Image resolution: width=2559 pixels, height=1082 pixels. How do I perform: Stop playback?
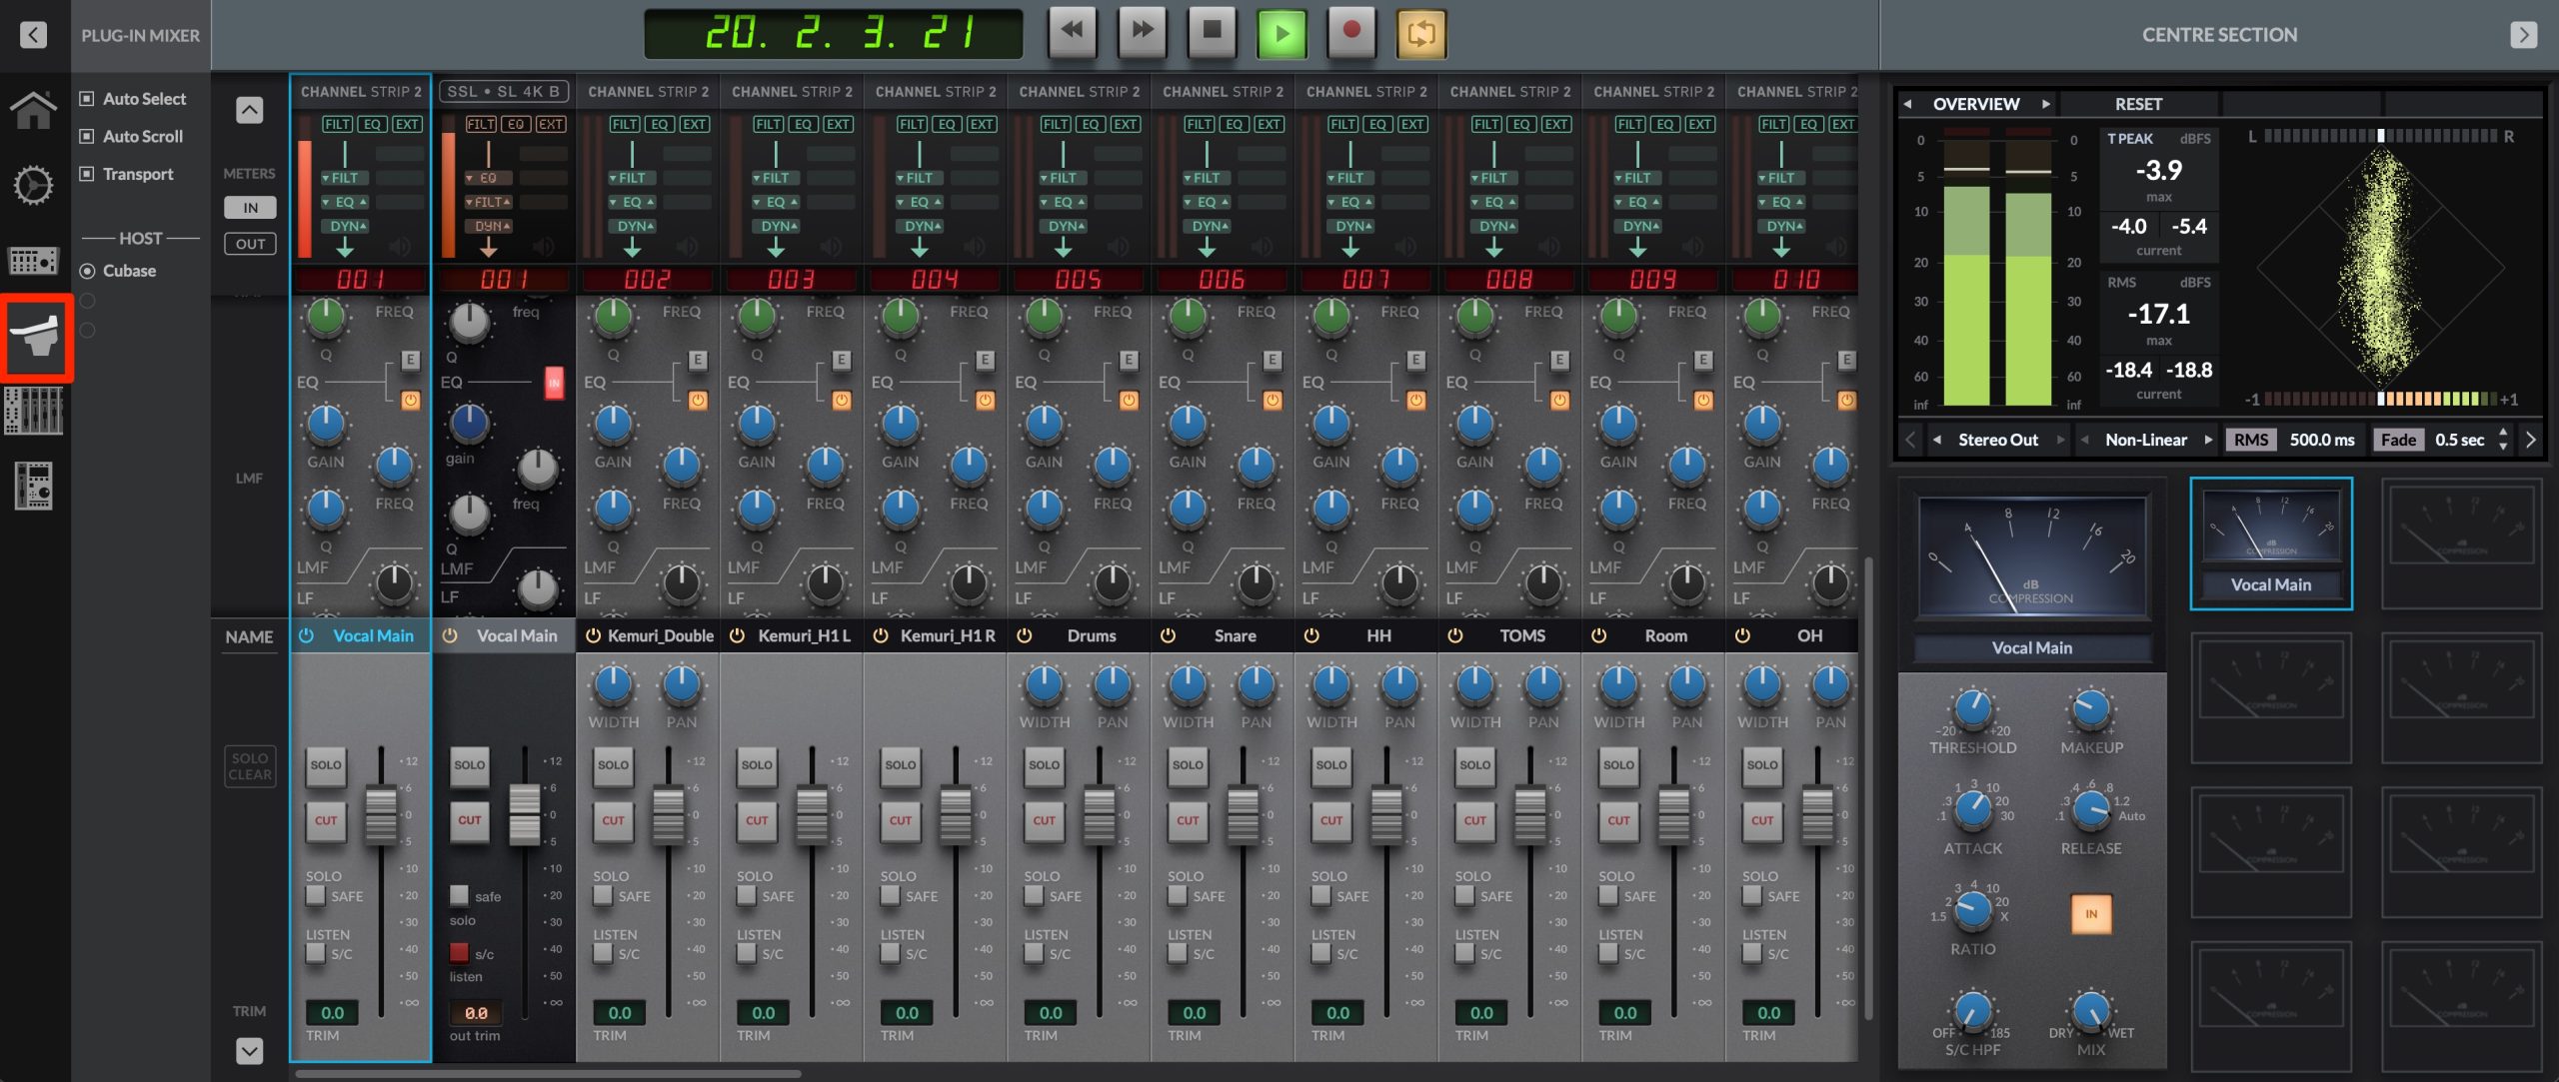tap(1212, 32)
